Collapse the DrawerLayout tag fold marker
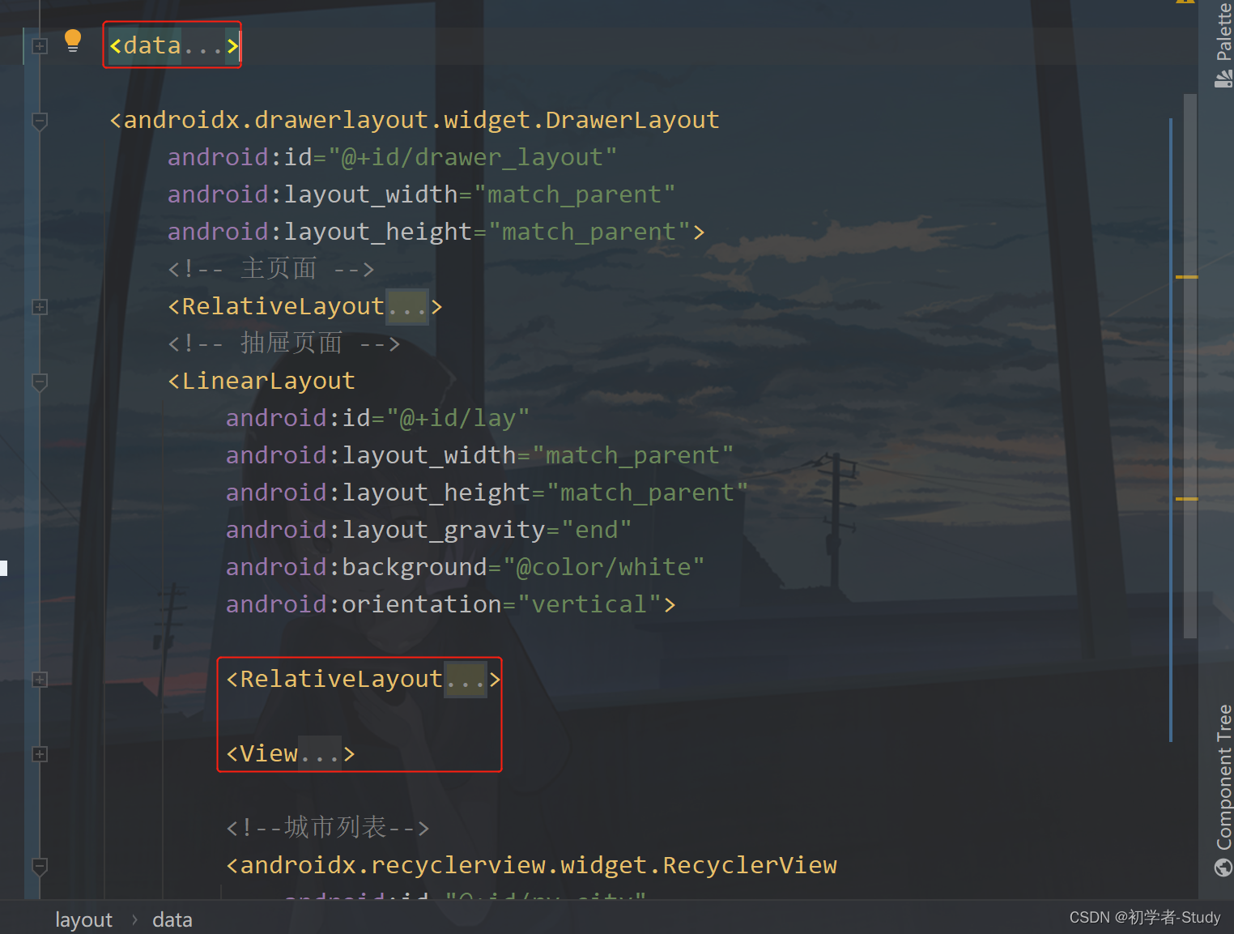 coord(40,121)
